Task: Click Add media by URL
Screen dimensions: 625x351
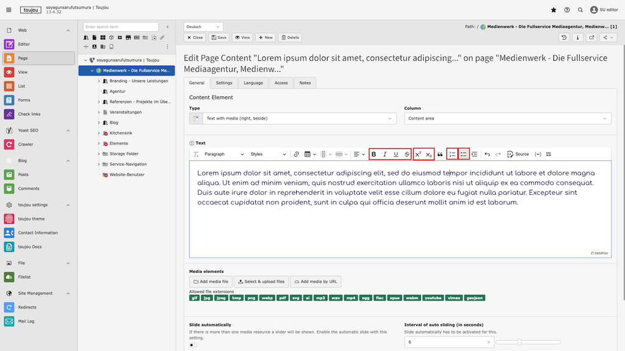Action: click(316, 282)
